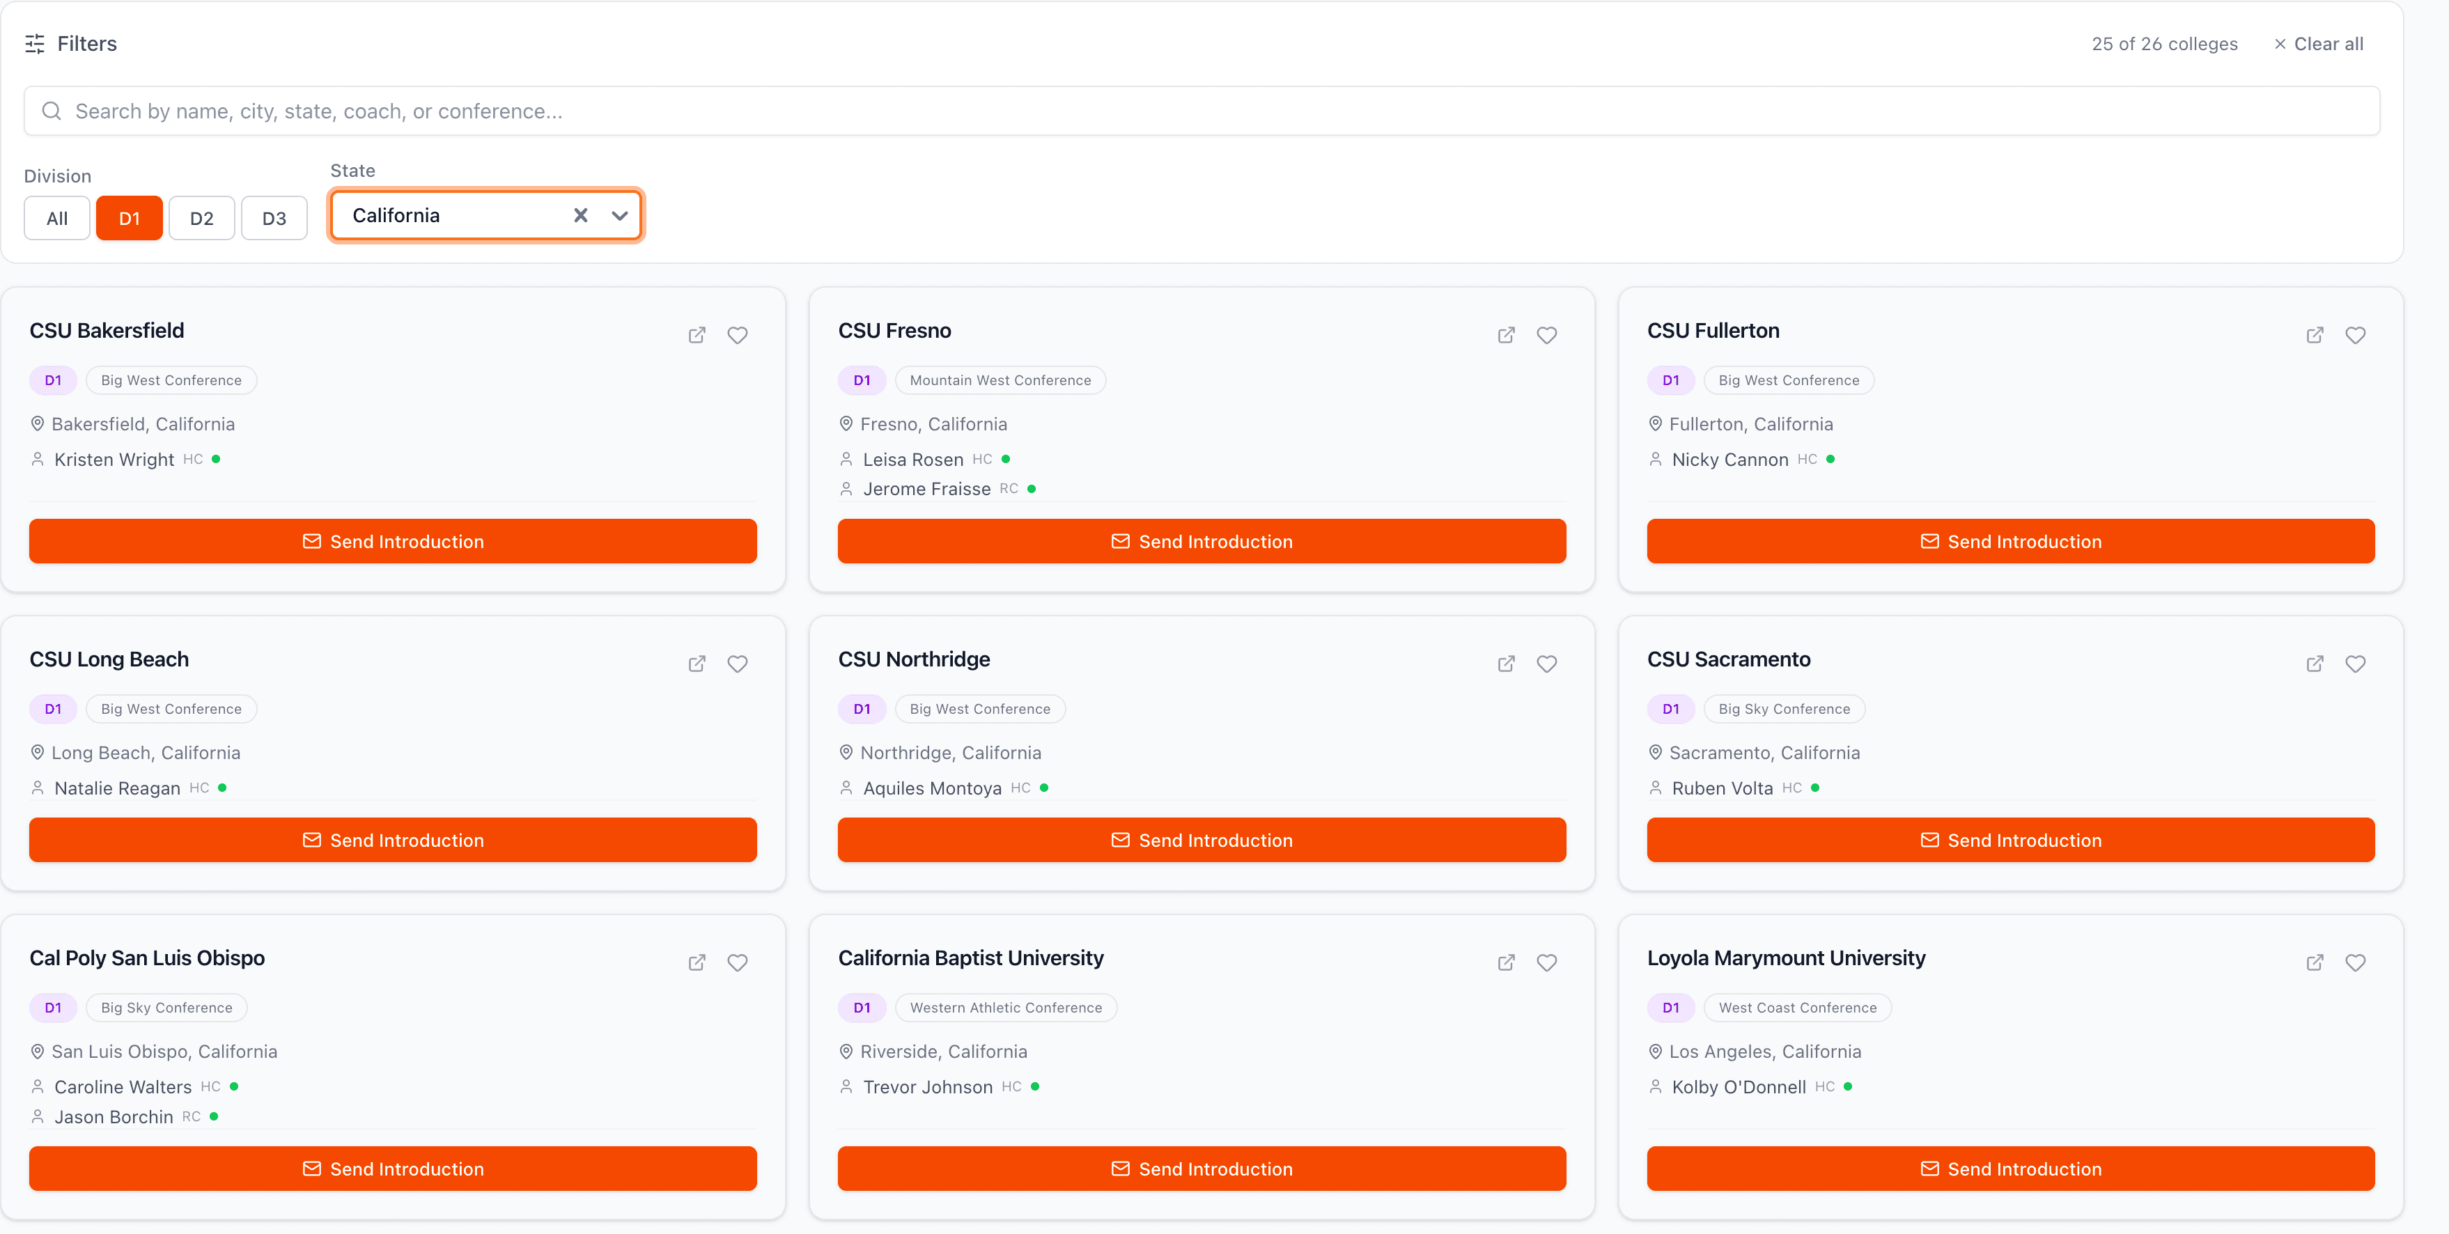The width and height of the screenshot is (2449, 1234).
Task: Favorite Cal Poly San Luis Obispo heart
Action: coord(738,962)
